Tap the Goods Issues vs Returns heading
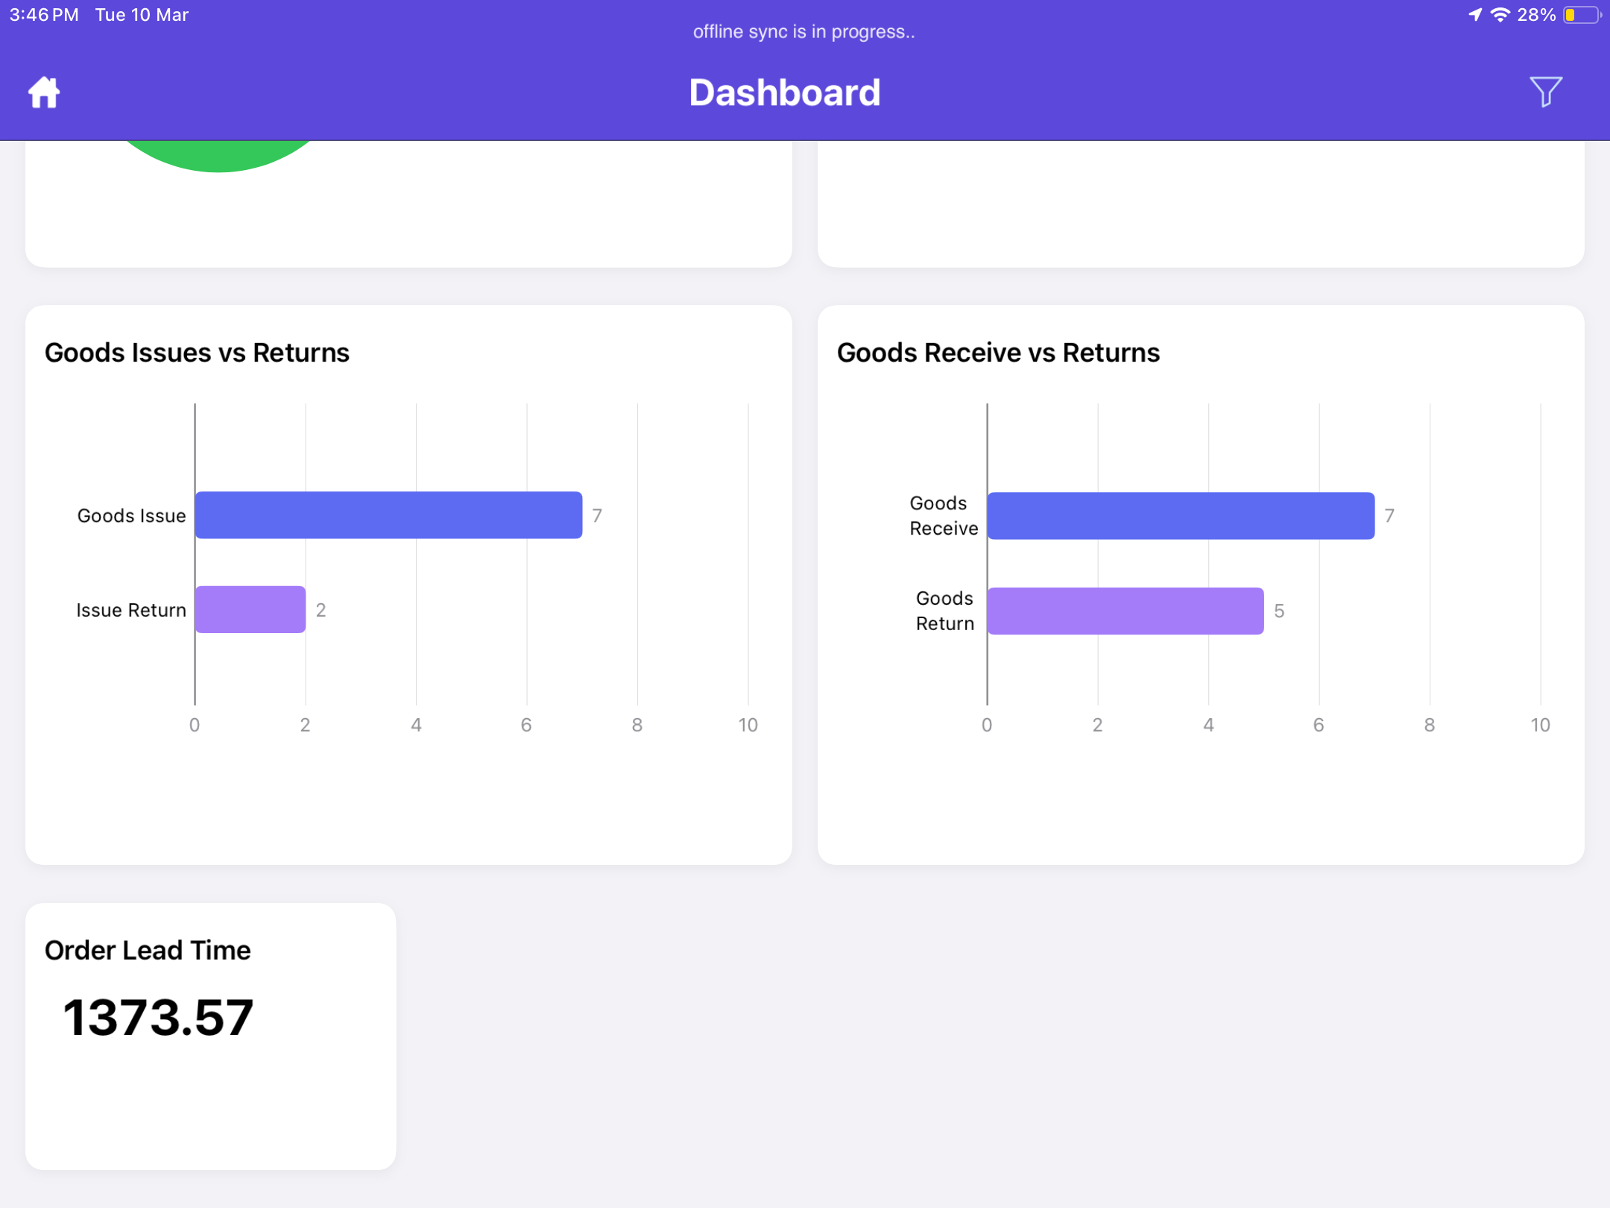The width and height of the screenshot is (1610, 1208). 197,353
